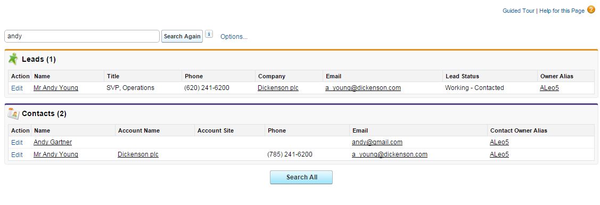Viewport: 600px width, 205px height.
Task: Click the orange help question mark icon
Action: (x=591, y=10)
